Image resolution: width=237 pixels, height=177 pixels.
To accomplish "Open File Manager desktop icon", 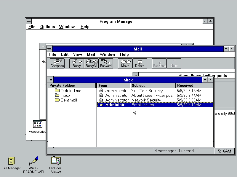I will click(12, 161).
